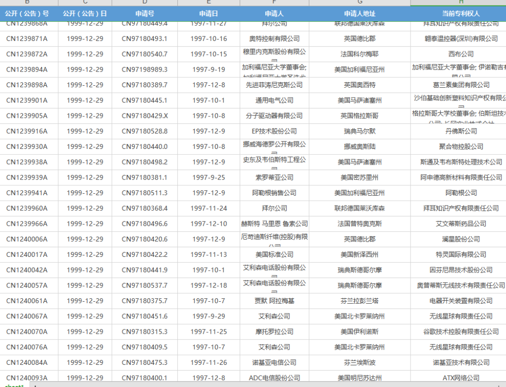Select application number CN97180429.X

(145, 116)
